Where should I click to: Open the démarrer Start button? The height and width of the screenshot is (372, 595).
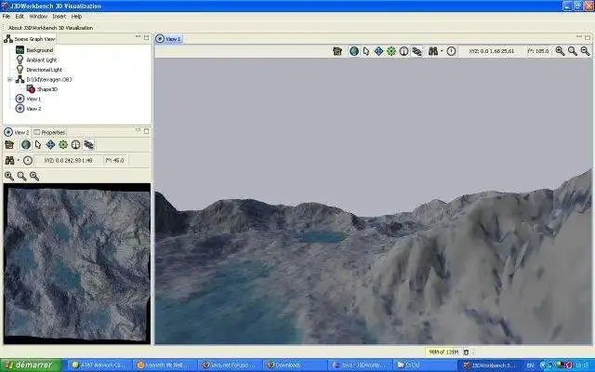coord(32,365)
